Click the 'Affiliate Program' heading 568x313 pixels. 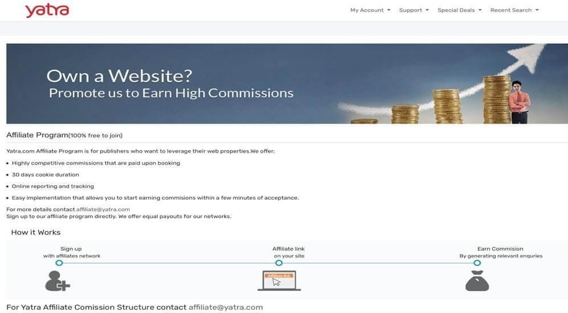37,135
